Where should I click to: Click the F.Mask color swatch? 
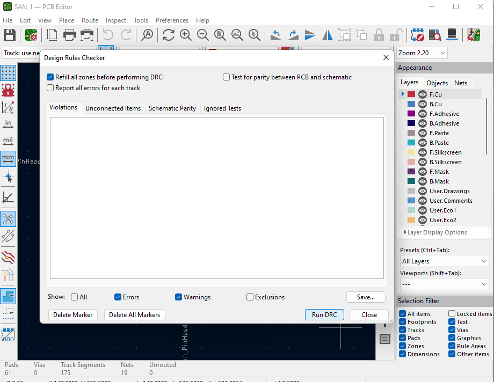411,172
